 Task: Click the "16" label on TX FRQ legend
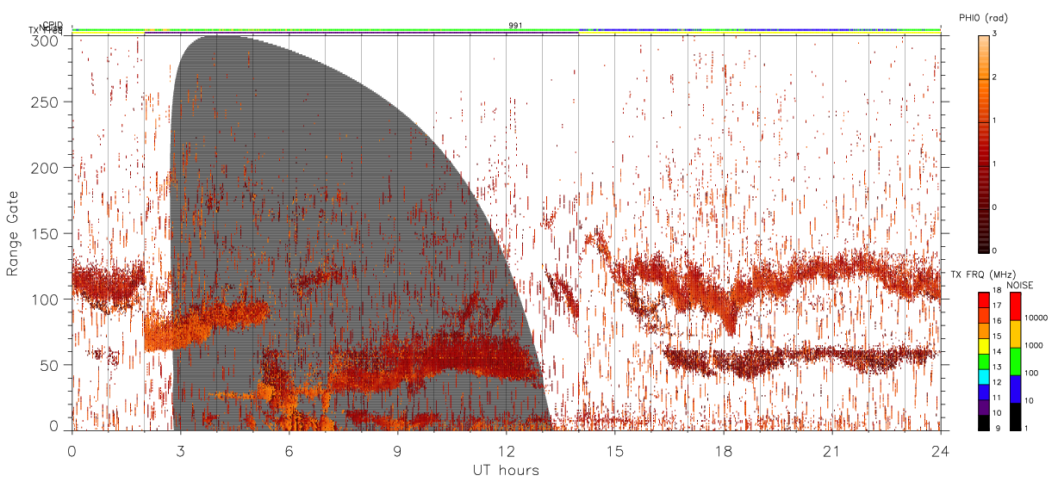click(997, 320)
